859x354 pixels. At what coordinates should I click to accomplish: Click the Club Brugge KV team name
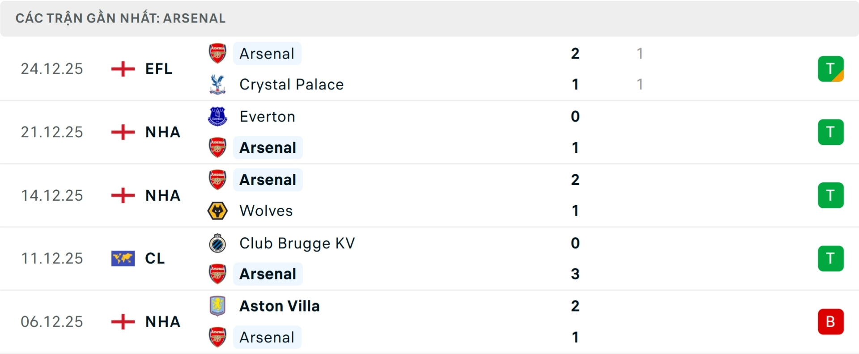pos(297,243)
